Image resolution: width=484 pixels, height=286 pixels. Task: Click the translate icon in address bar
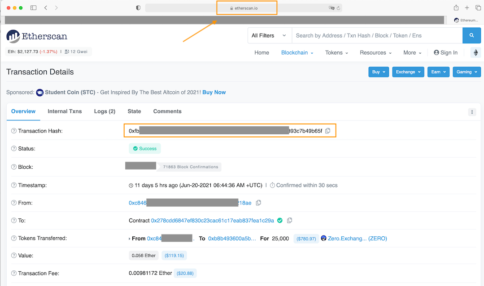click(331, 8)
